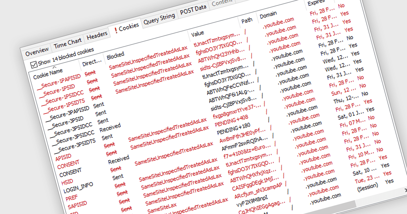The width and height of the screenshot is (407, 214).
Task: Click the AwBmFth3HE0yPf... value
Action: [x=243, y=135]
